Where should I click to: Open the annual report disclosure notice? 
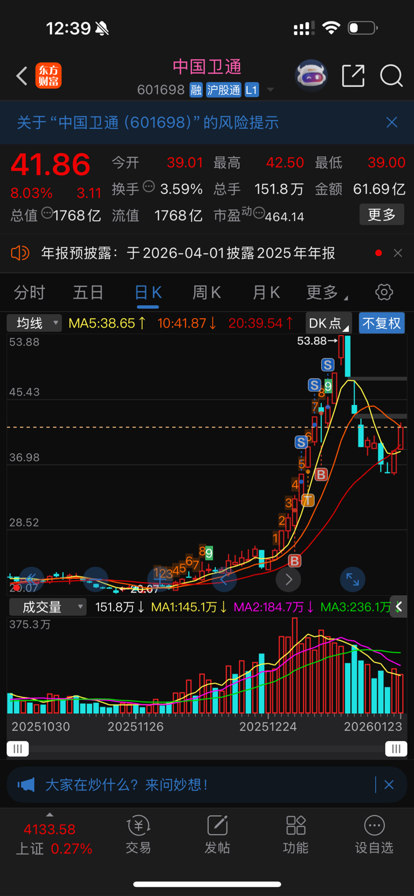click(188, 253)
